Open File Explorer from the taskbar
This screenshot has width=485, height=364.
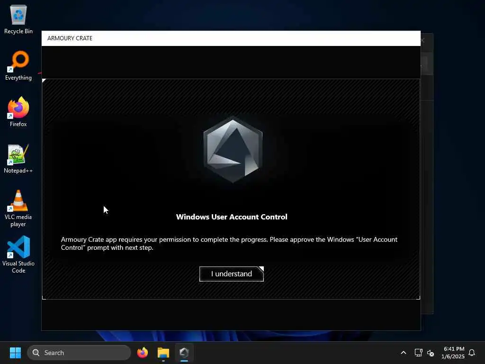coord(163,353)
